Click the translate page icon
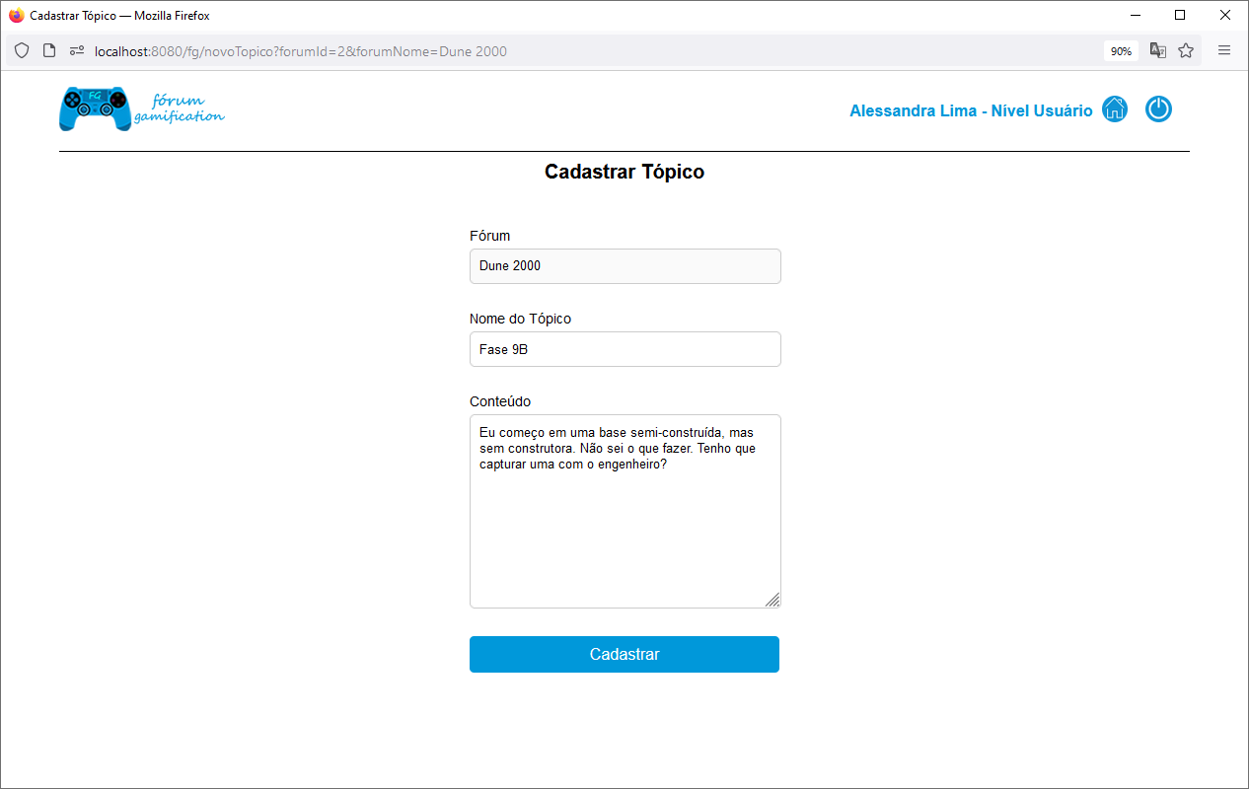Image resolution: width=1249 pixels, height=789 pixels. (1158, 50)
